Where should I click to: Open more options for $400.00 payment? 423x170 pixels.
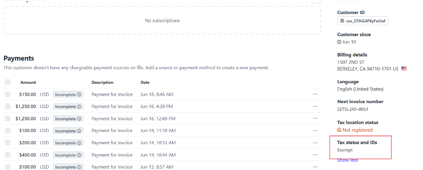tap(315, 155)
